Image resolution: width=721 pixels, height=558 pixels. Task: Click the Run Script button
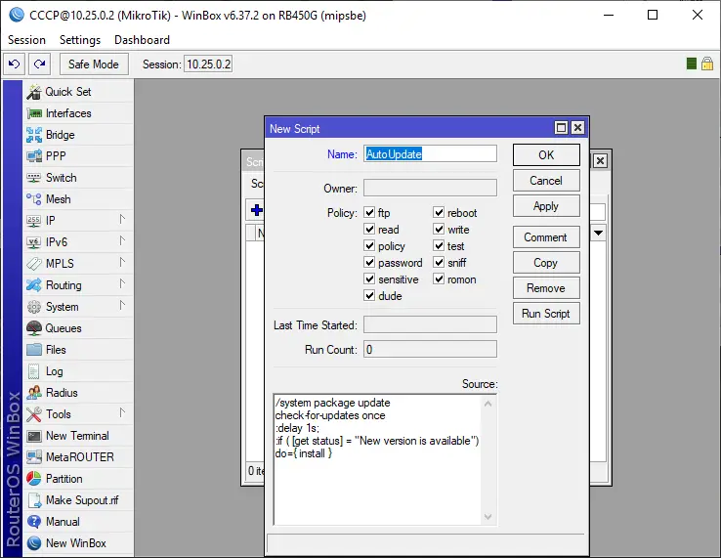click(546, 314)
